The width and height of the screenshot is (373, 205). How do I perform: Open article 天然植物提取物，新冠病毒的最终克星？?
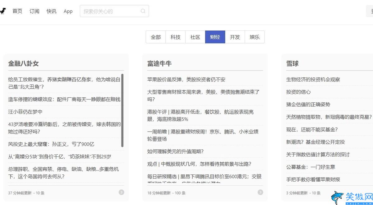pos(329,117)
